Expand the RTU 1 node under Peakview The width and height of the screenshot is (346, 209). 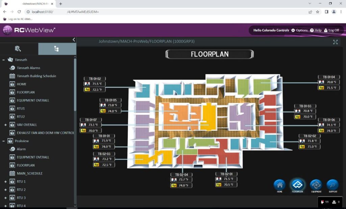click(x=5, y=182)
